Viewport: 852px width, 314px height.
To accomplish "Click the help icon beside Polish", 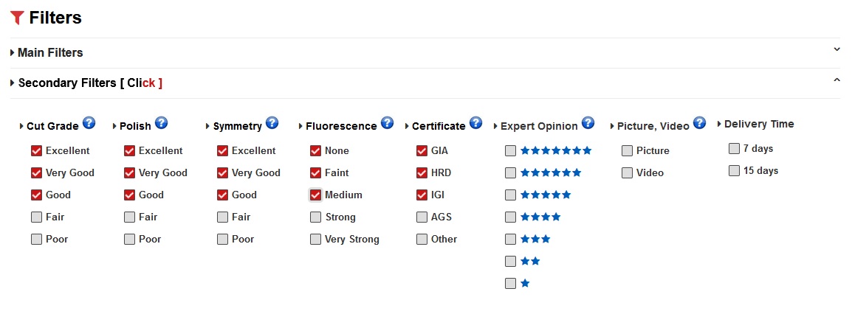I will (162, 123).
